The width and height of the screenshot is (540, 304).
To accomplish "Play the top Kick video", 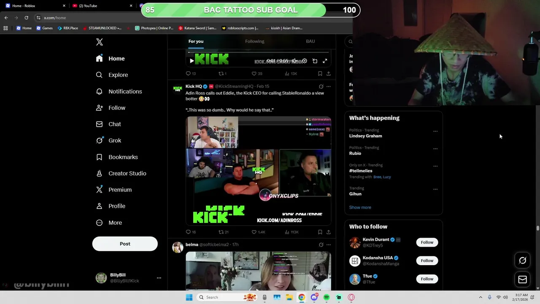I will (x=192, y=61).
